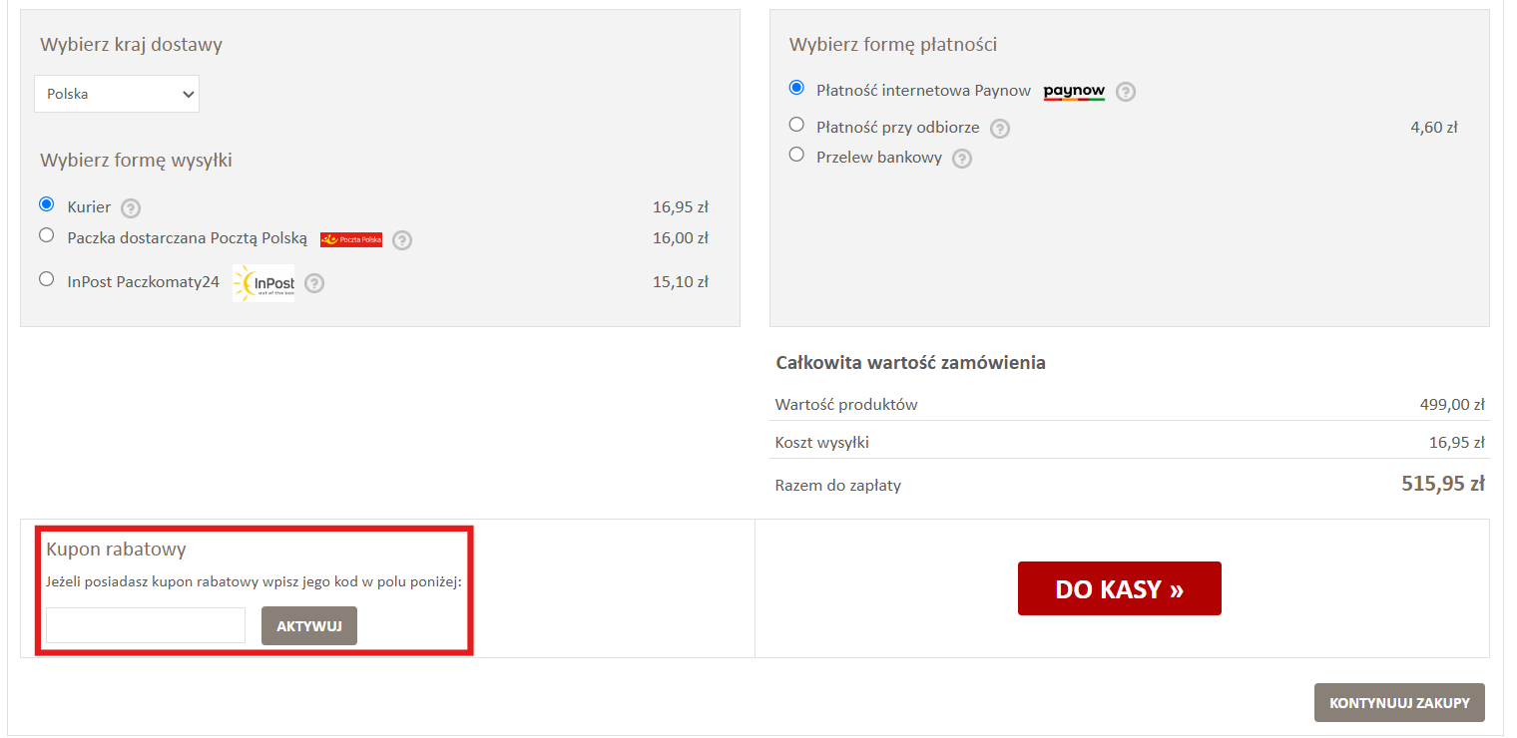Open the delivery country dropdown
Image resolution: width=1517 pixels, height=738 pixels.
117,94
